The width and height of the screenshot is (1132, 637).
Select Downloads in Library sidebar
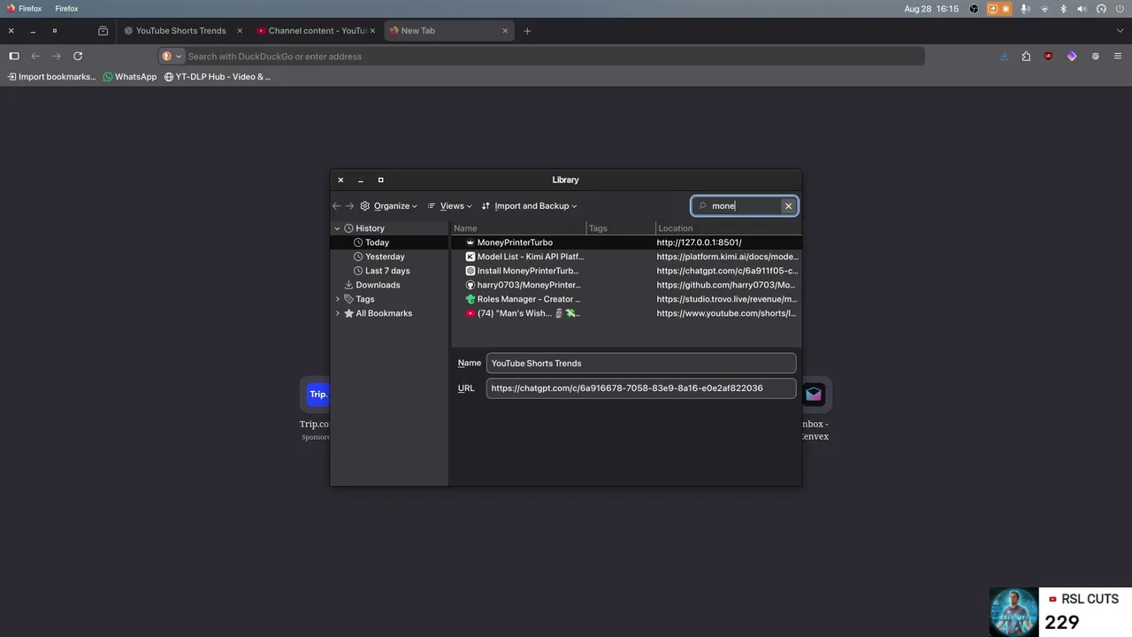[x=389, y=285]
